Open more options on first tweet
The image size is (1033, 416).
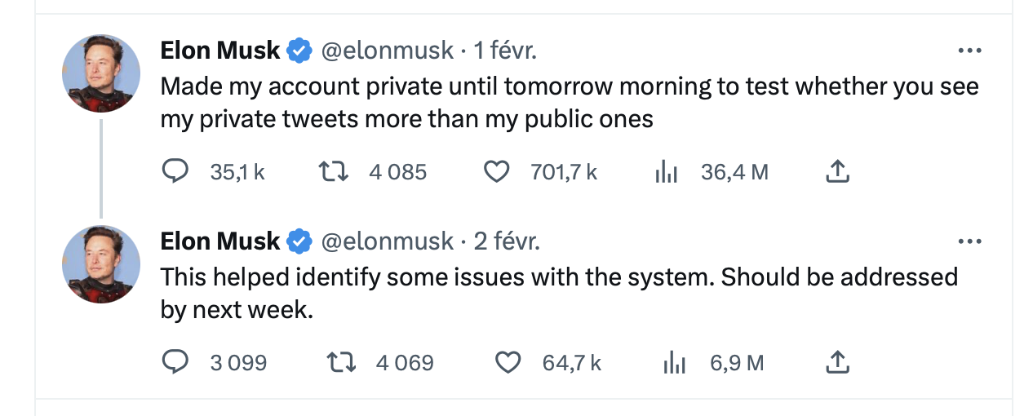[969, 51]
